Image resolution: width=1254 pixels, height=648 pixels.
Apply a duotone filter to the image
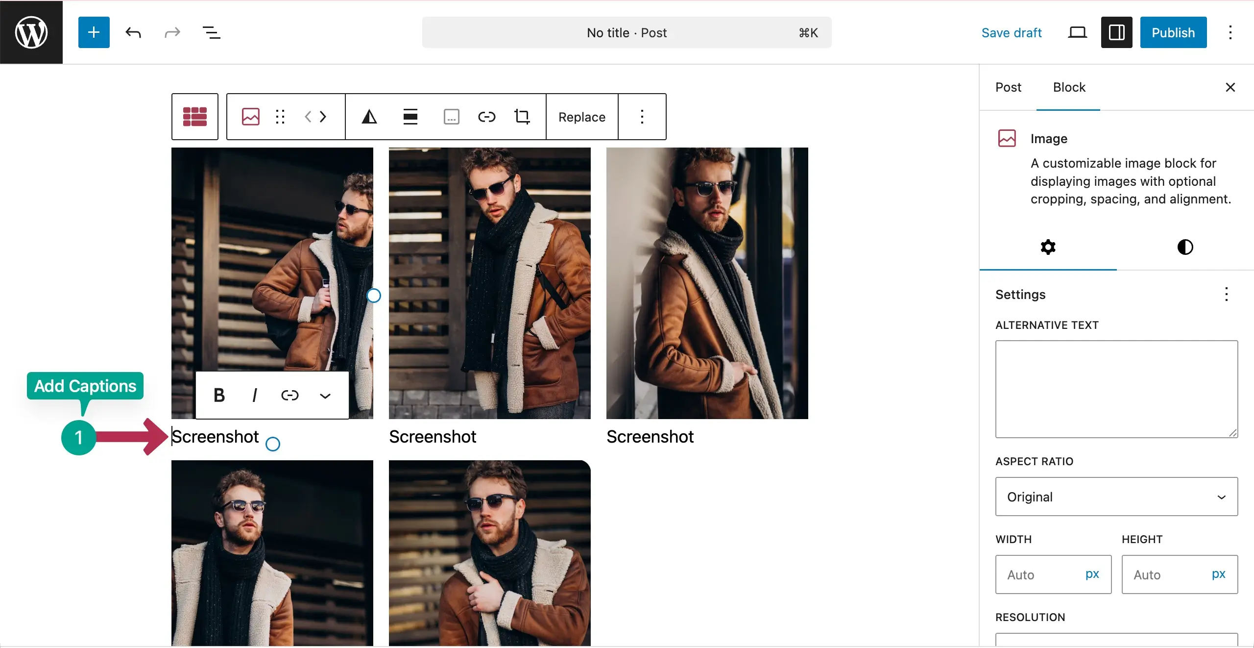click(369, 117)
